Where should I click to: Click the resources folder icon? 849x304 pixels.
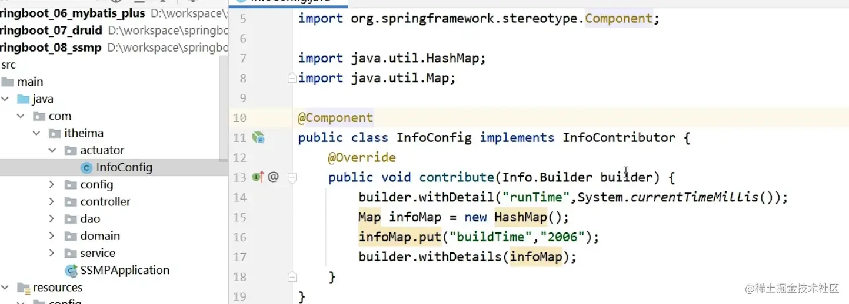[23, 288]
